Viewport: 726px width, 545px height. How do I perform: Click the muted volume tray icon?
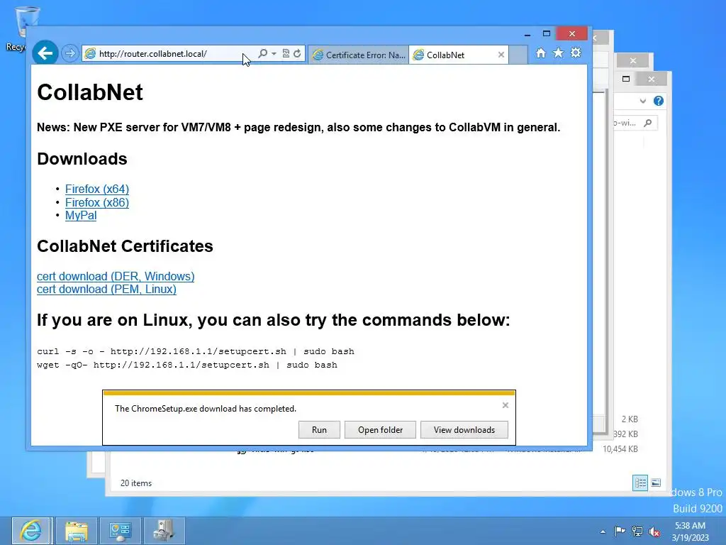pos(654,532)
